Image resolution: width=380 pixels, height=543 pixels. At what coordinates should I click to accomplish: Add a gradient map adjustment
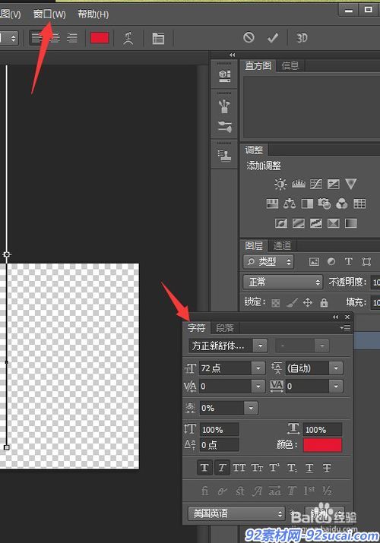point(350,223)
